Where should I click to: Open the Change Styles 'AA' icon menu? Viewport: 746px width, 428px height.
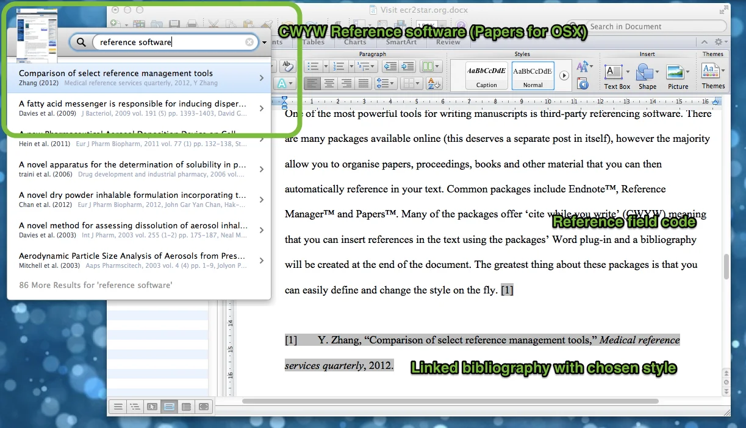click(x=584, y=67)
